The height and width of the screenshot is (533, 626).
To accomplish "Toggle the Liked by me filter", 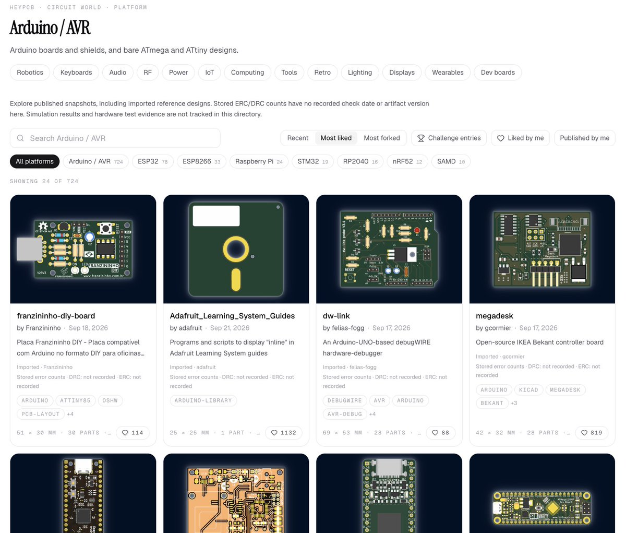I will click(x=521, y=138).
